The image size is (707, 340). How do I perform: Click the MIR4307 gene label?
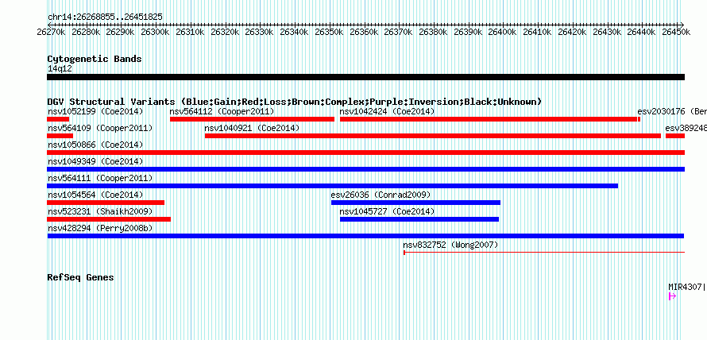coord(686,286)
